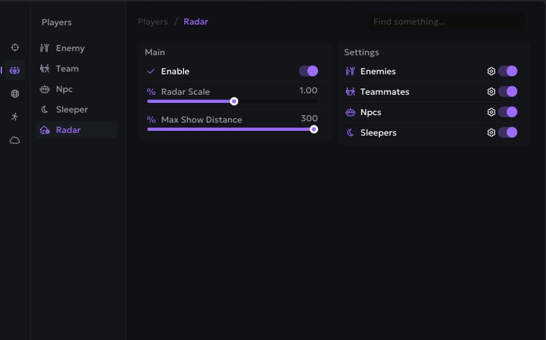Click the crosshair aim icon in sidebar
The height and width of the screenshot is (340, 546).
(15, 48)
